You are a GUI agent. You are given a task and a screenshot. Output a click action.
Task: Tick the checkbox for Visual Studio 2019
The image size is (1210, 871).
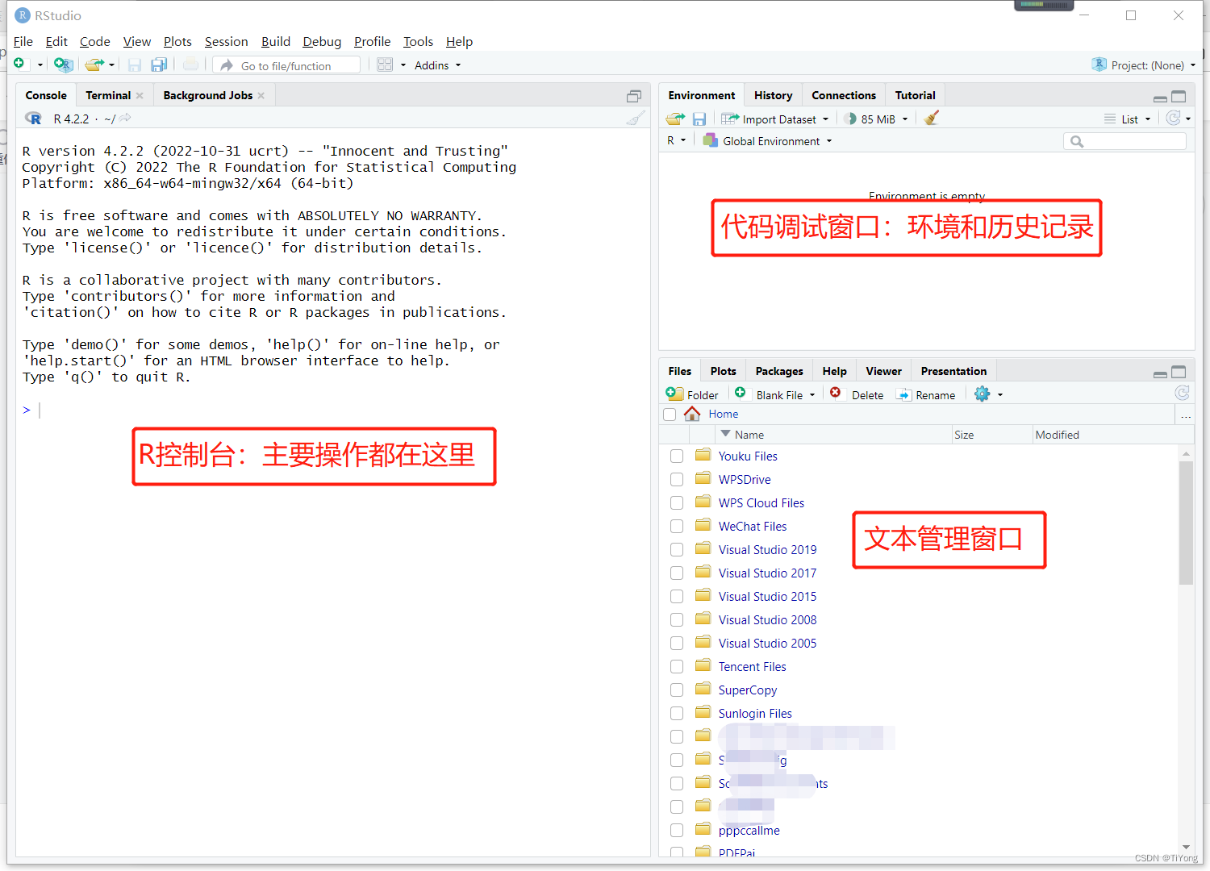coord(677,550)
